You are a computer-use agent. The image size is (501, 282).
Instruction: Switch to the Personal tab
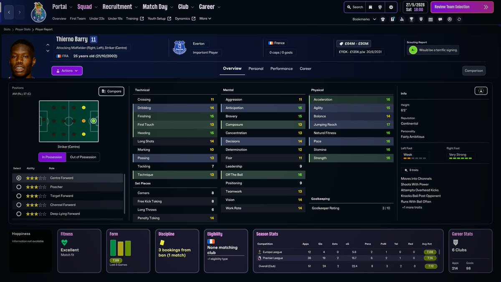click(x=256, y=69)
